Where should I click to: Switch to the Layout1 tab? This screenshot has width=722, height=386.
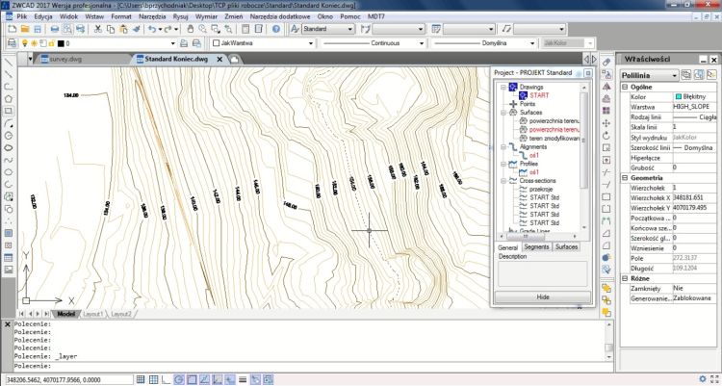pyautogui.click(x=92, y=314)
